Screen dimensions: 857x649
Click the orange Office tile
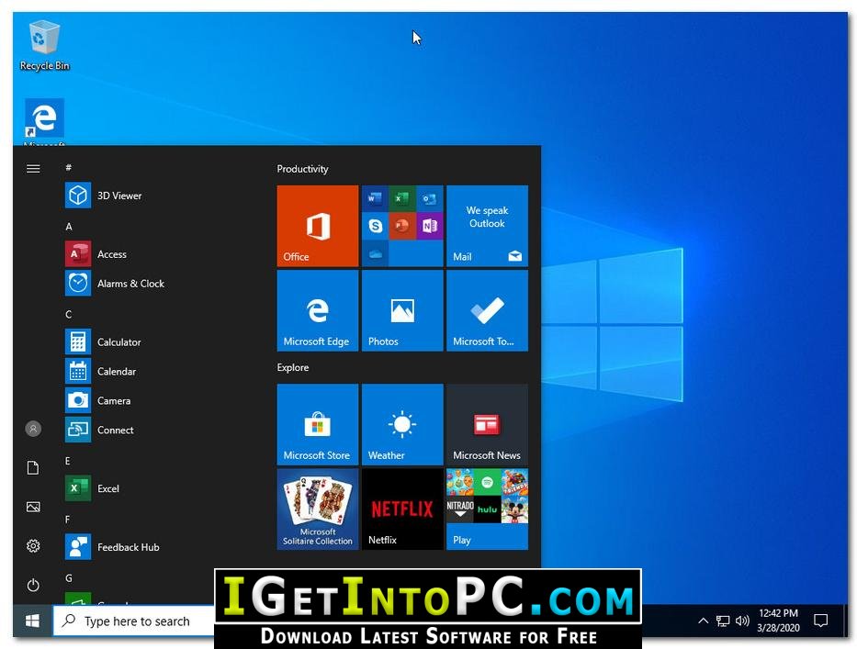click(318, 226)
